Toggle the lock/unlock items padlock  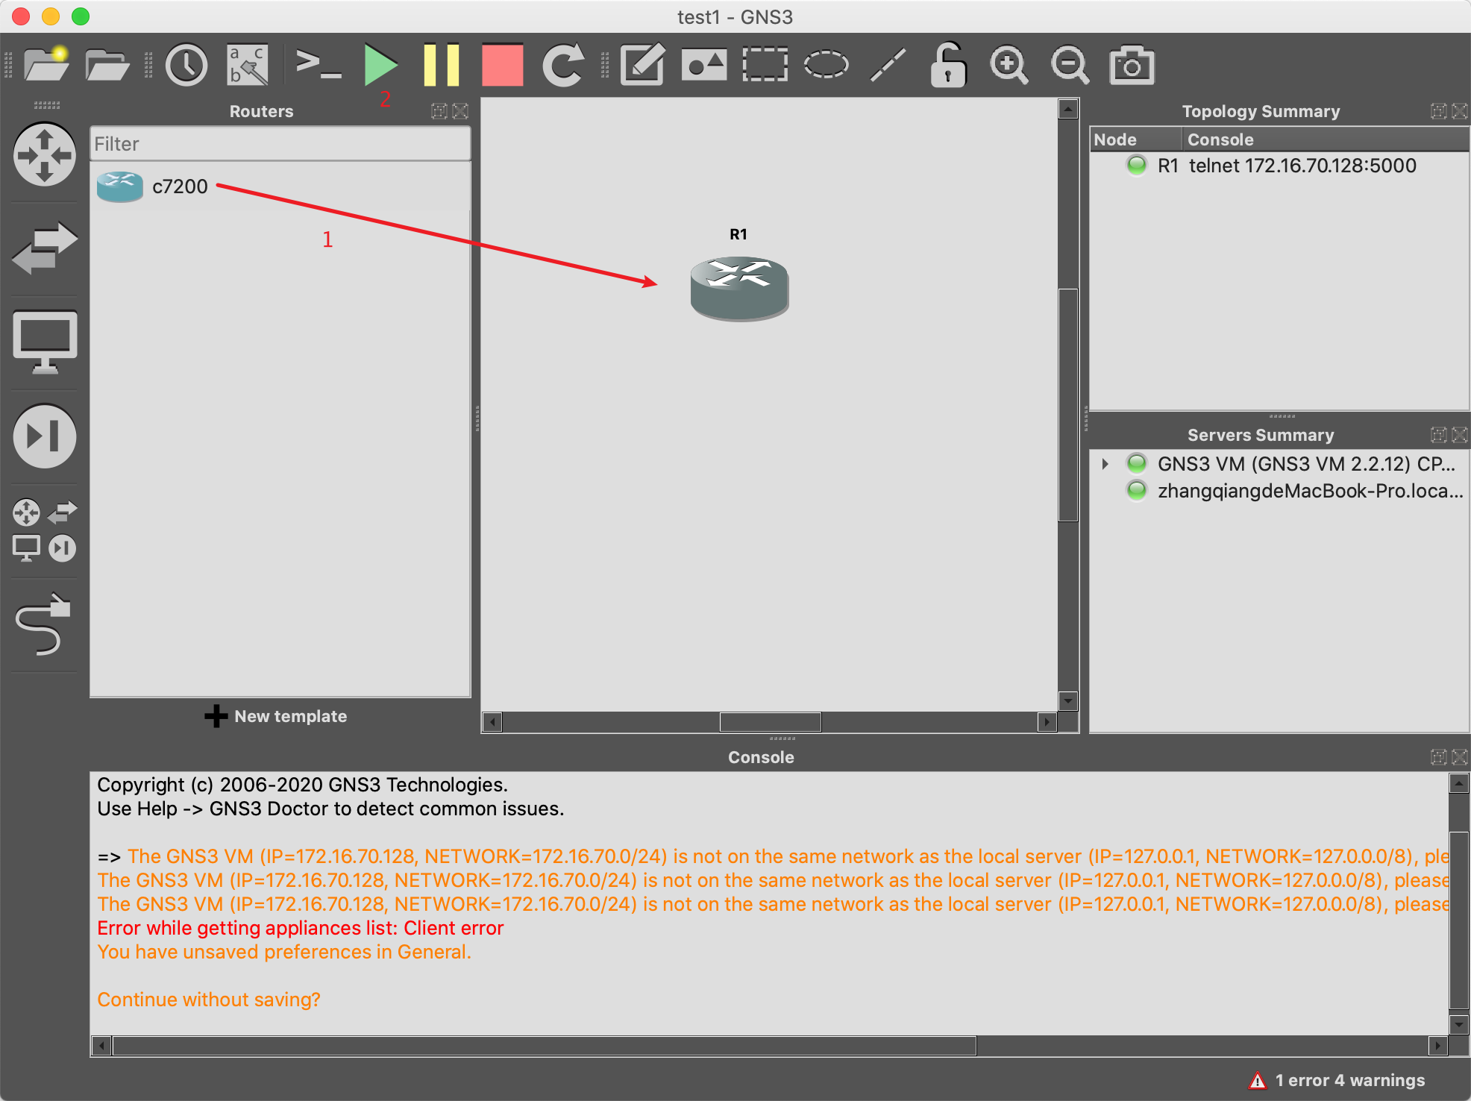coord(948,66)
